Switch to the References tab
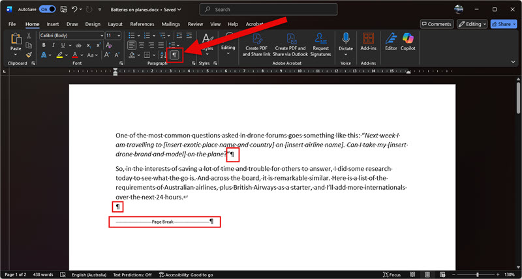This screenshot has height=279, width=522. point(142,24)
